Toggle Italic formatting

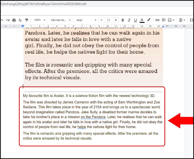pyautogui.click(x=129, y=20)
